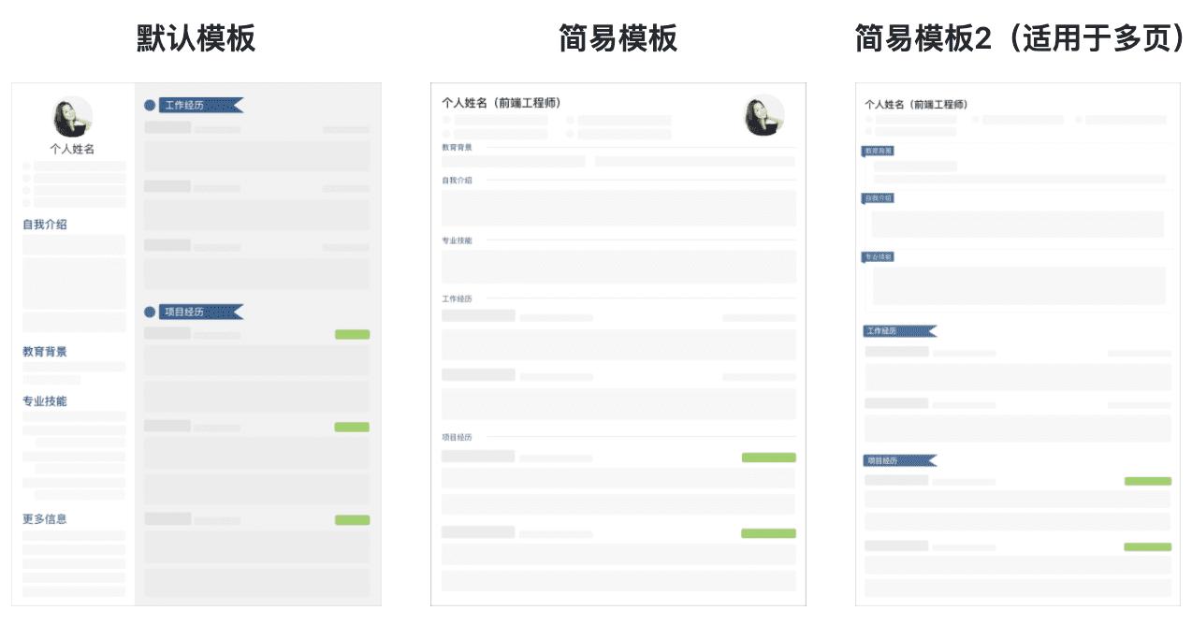Viewport: 1192px width, 625px height.
Task: Click the blue dot beside 工作经历 ribbon
Action: [x=150, y=105]
